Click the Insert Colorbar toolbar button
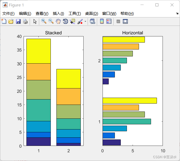This screenshot has width=180, height=161. click(x=102, y=21)
